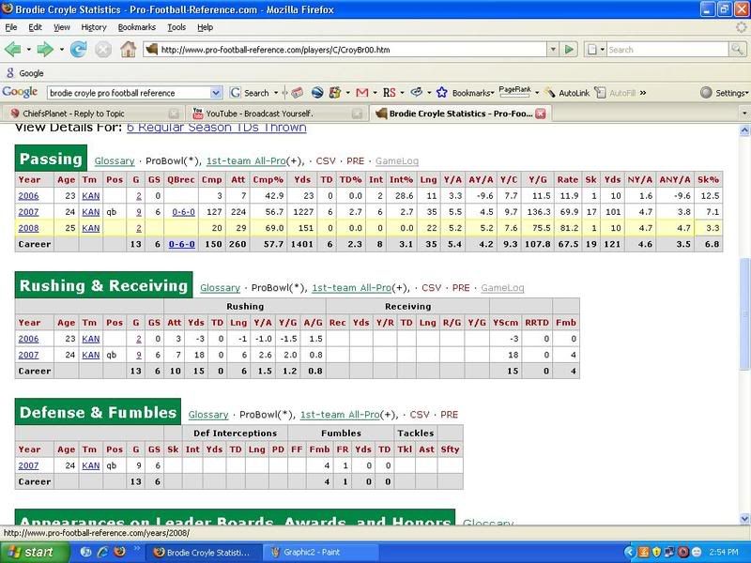Image resolution: width=751 pixels, height=563 pixels.
Task: Open the File menu
Action: (x=11, y=27)
